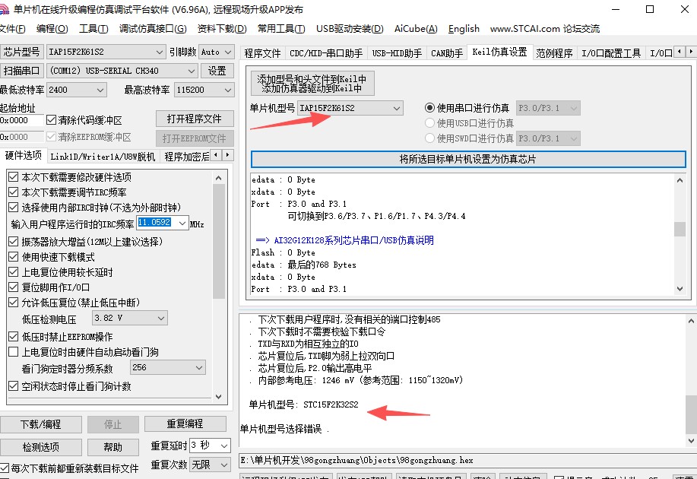Screen dimensions: 697x479
Task: Open the 工具(T) menu
Action: click(93, 28)
